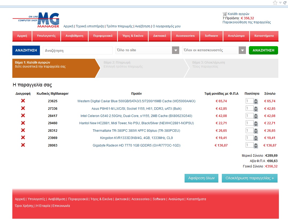288x223 pixels.
Task: Open Thermaltake TR-380PC product link
Action: pyautogui.click(x=136, y=131)
